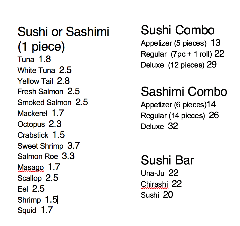Image resolution: width=240 pixels, height=226 pixels.
Task: Click the 'Squid' line
Action: coord(27,210)
